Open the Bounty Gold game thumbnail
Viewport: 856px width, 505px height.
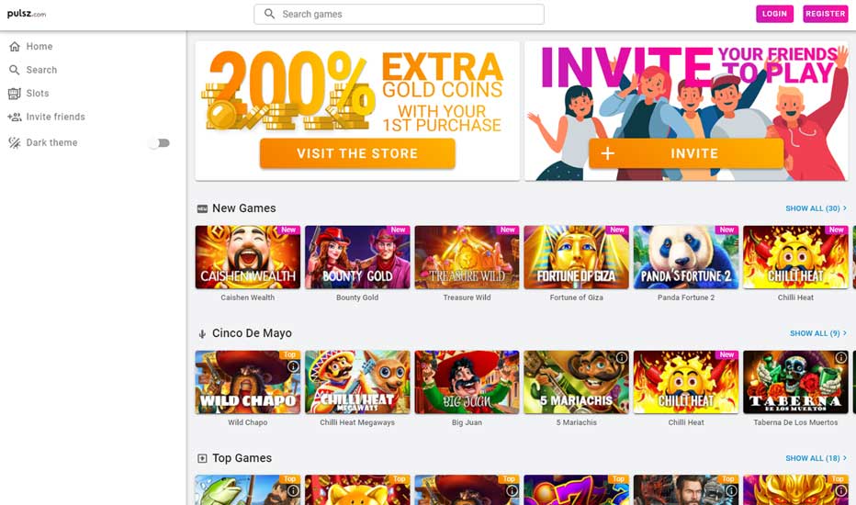(357, 257)
